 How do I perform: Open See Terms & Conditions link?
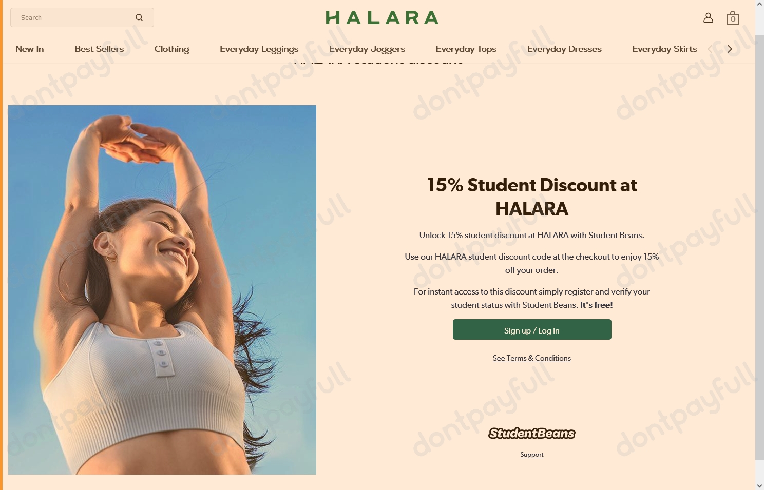(x=532, y=358)
